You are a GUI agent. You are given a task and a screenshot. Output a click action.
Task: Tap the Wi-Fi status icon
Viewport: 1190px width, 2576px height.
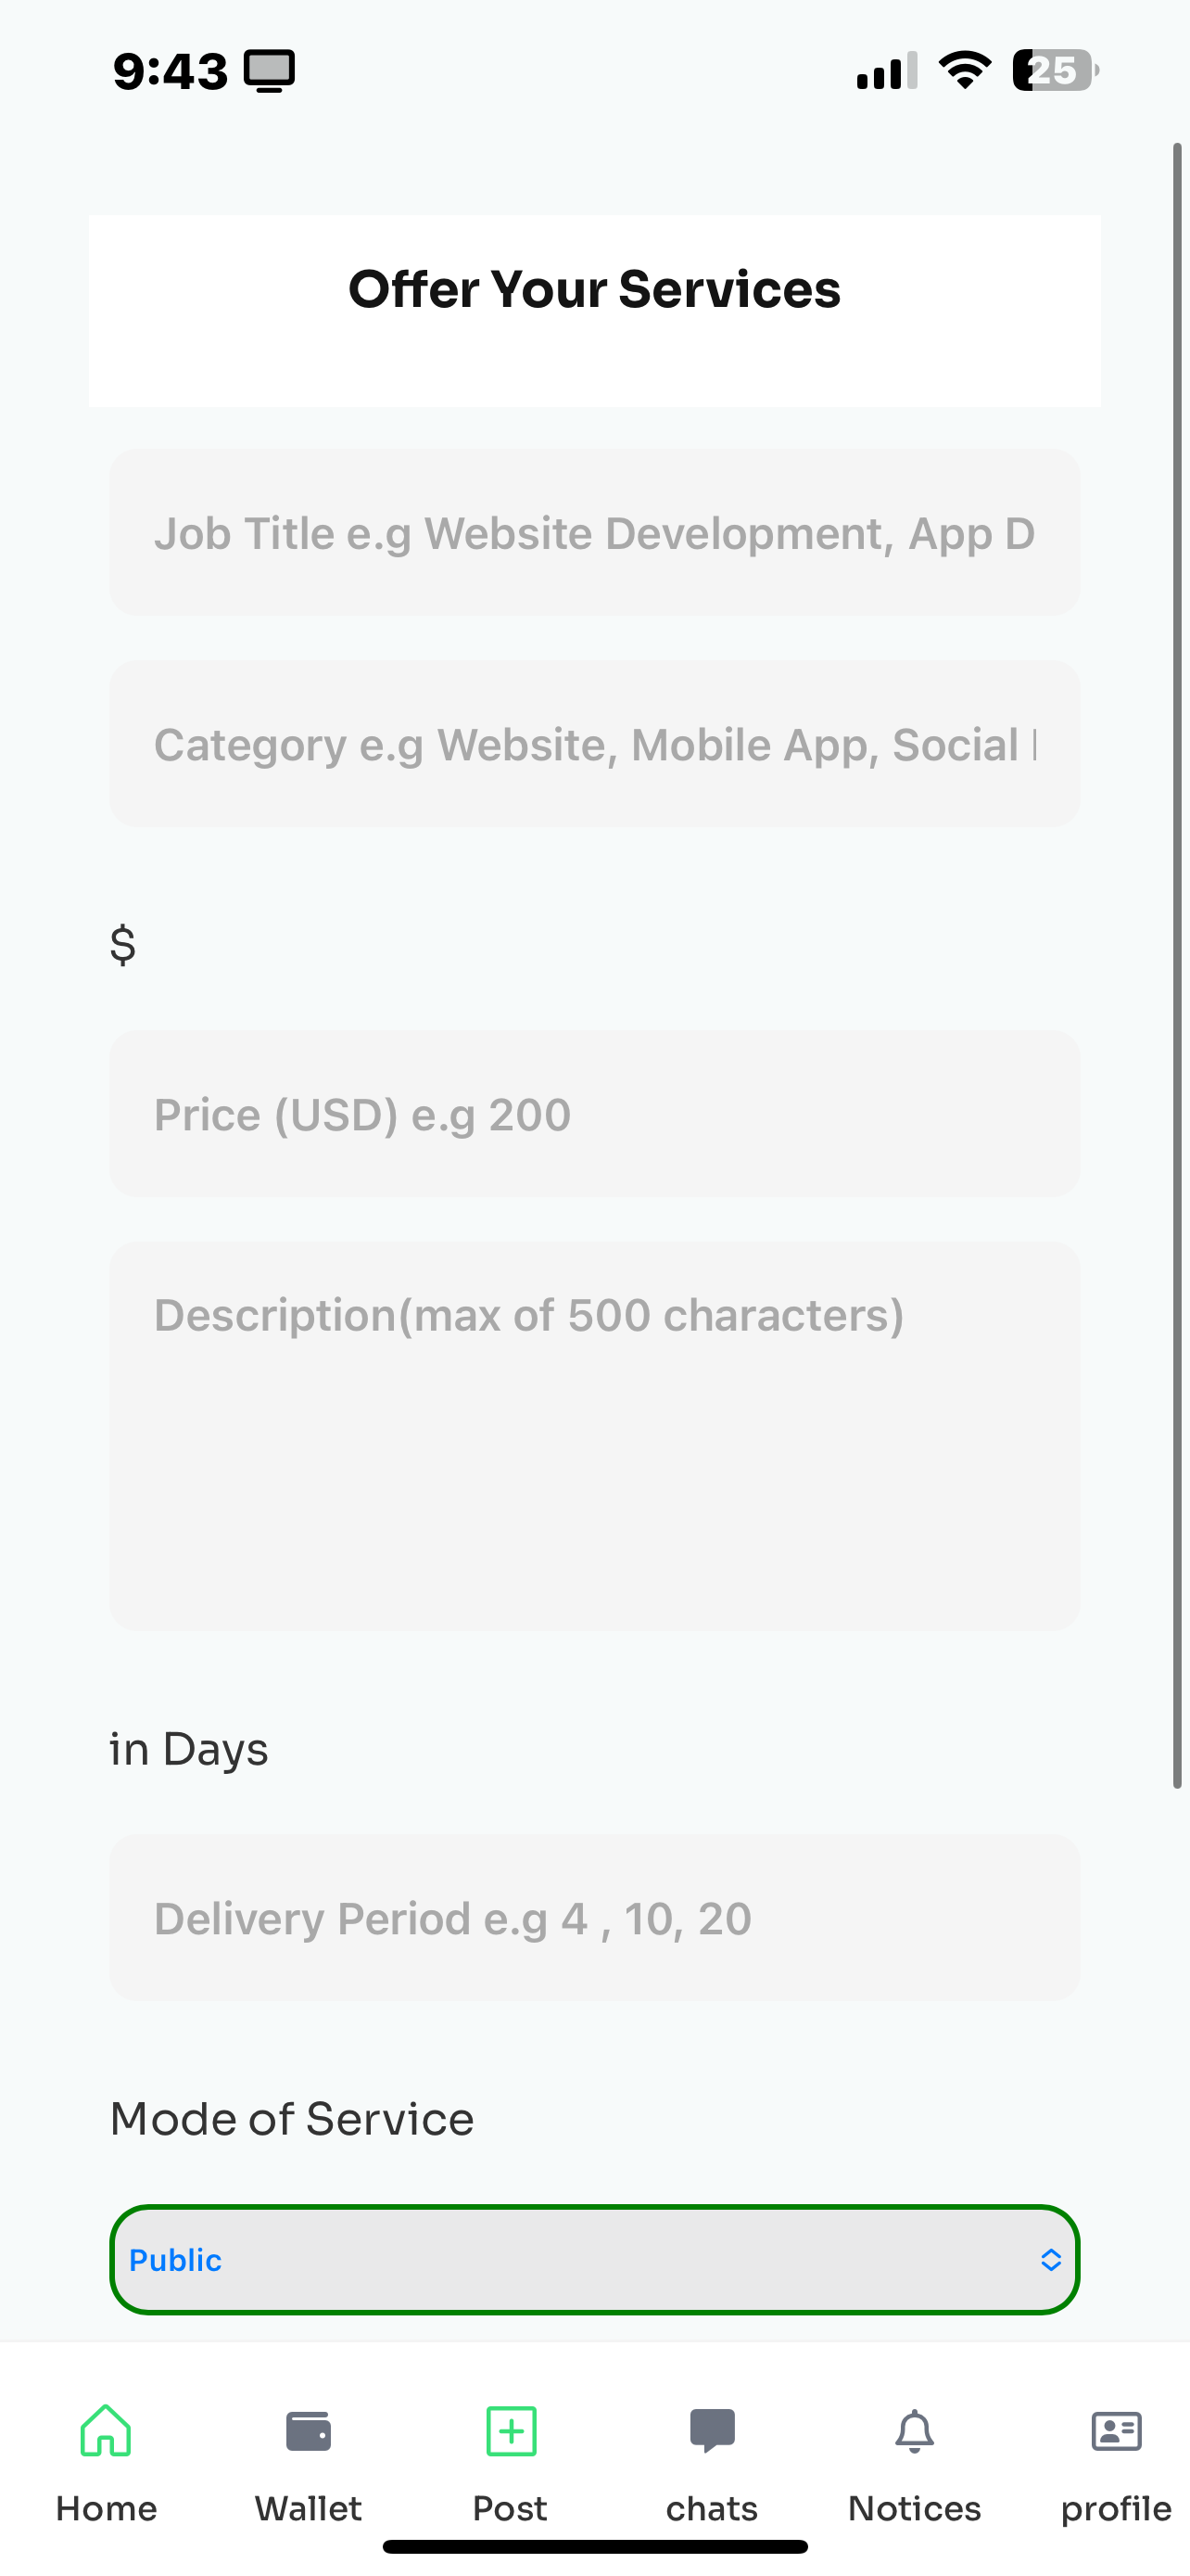pos(964,71)
